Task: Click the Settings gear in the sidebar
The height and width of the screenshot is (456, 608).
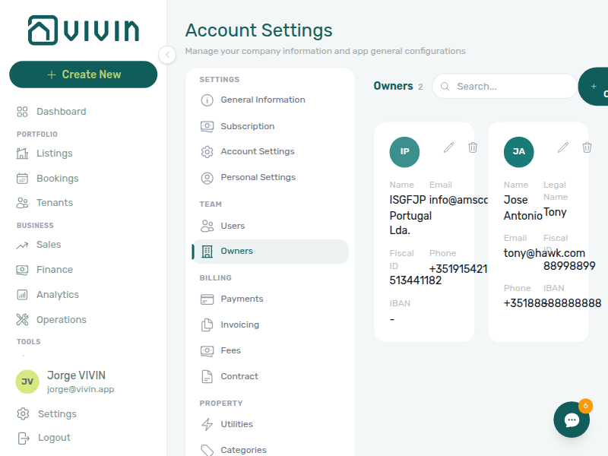Action: pos(23,413)
